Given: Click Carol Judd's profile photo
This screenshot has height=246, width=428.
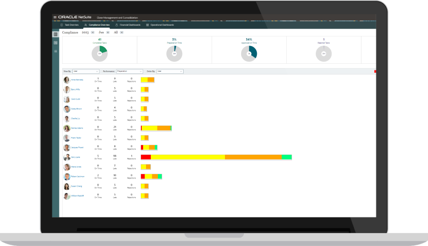Looking at the screenshot, I should (67, 99).
